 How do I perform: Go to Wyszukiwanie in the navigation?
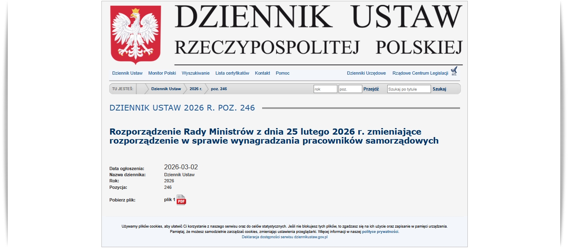click(195, 73)
